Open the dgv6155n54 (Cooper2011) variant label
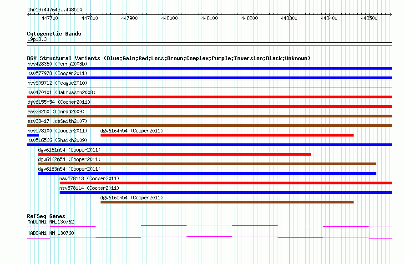The image size is (405, 264). coord(59,102)
